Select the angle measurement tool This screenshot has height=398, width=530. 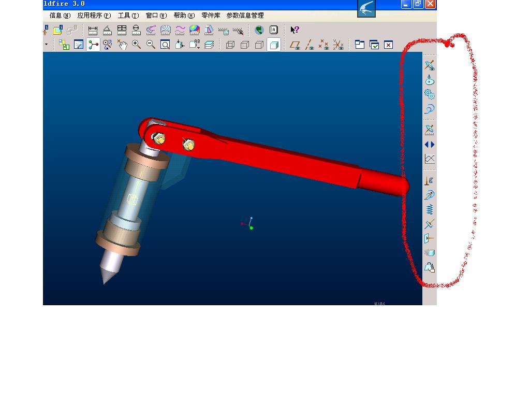click(107, 30)
